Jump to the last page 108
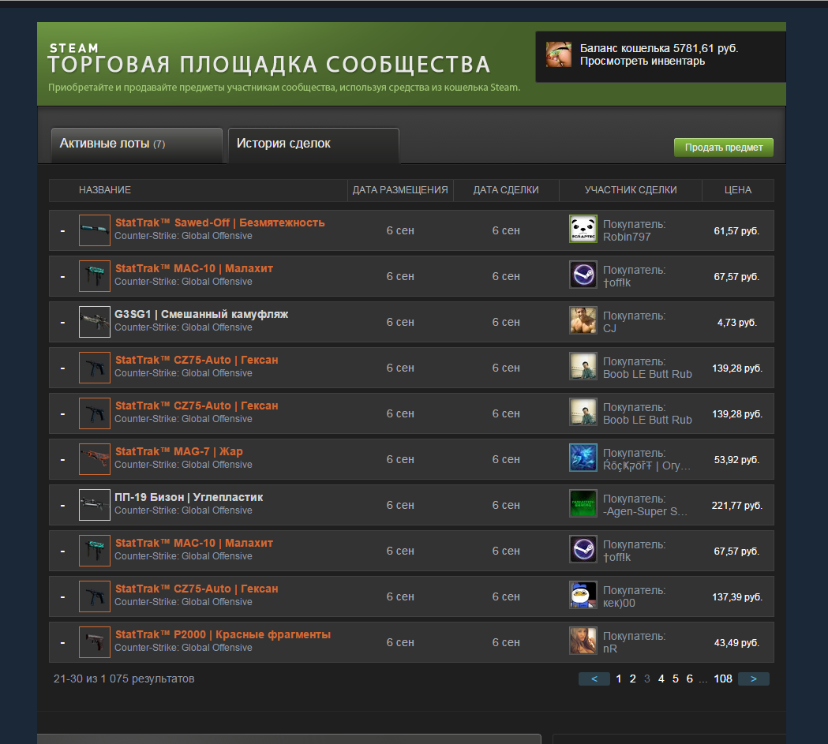 coord(723,679)
